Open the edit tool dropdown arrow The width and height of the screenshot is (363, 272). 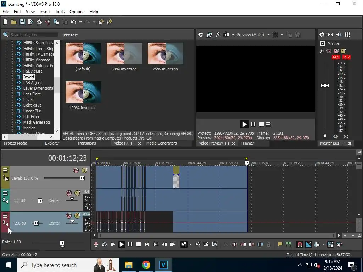(191, 244)
